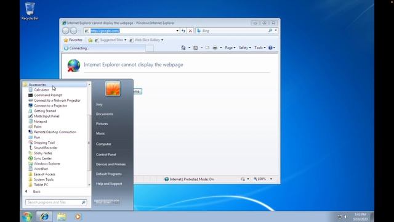Open Computer from the Start menu
Screen dimensions: 394x222
[x=103, y=144]
